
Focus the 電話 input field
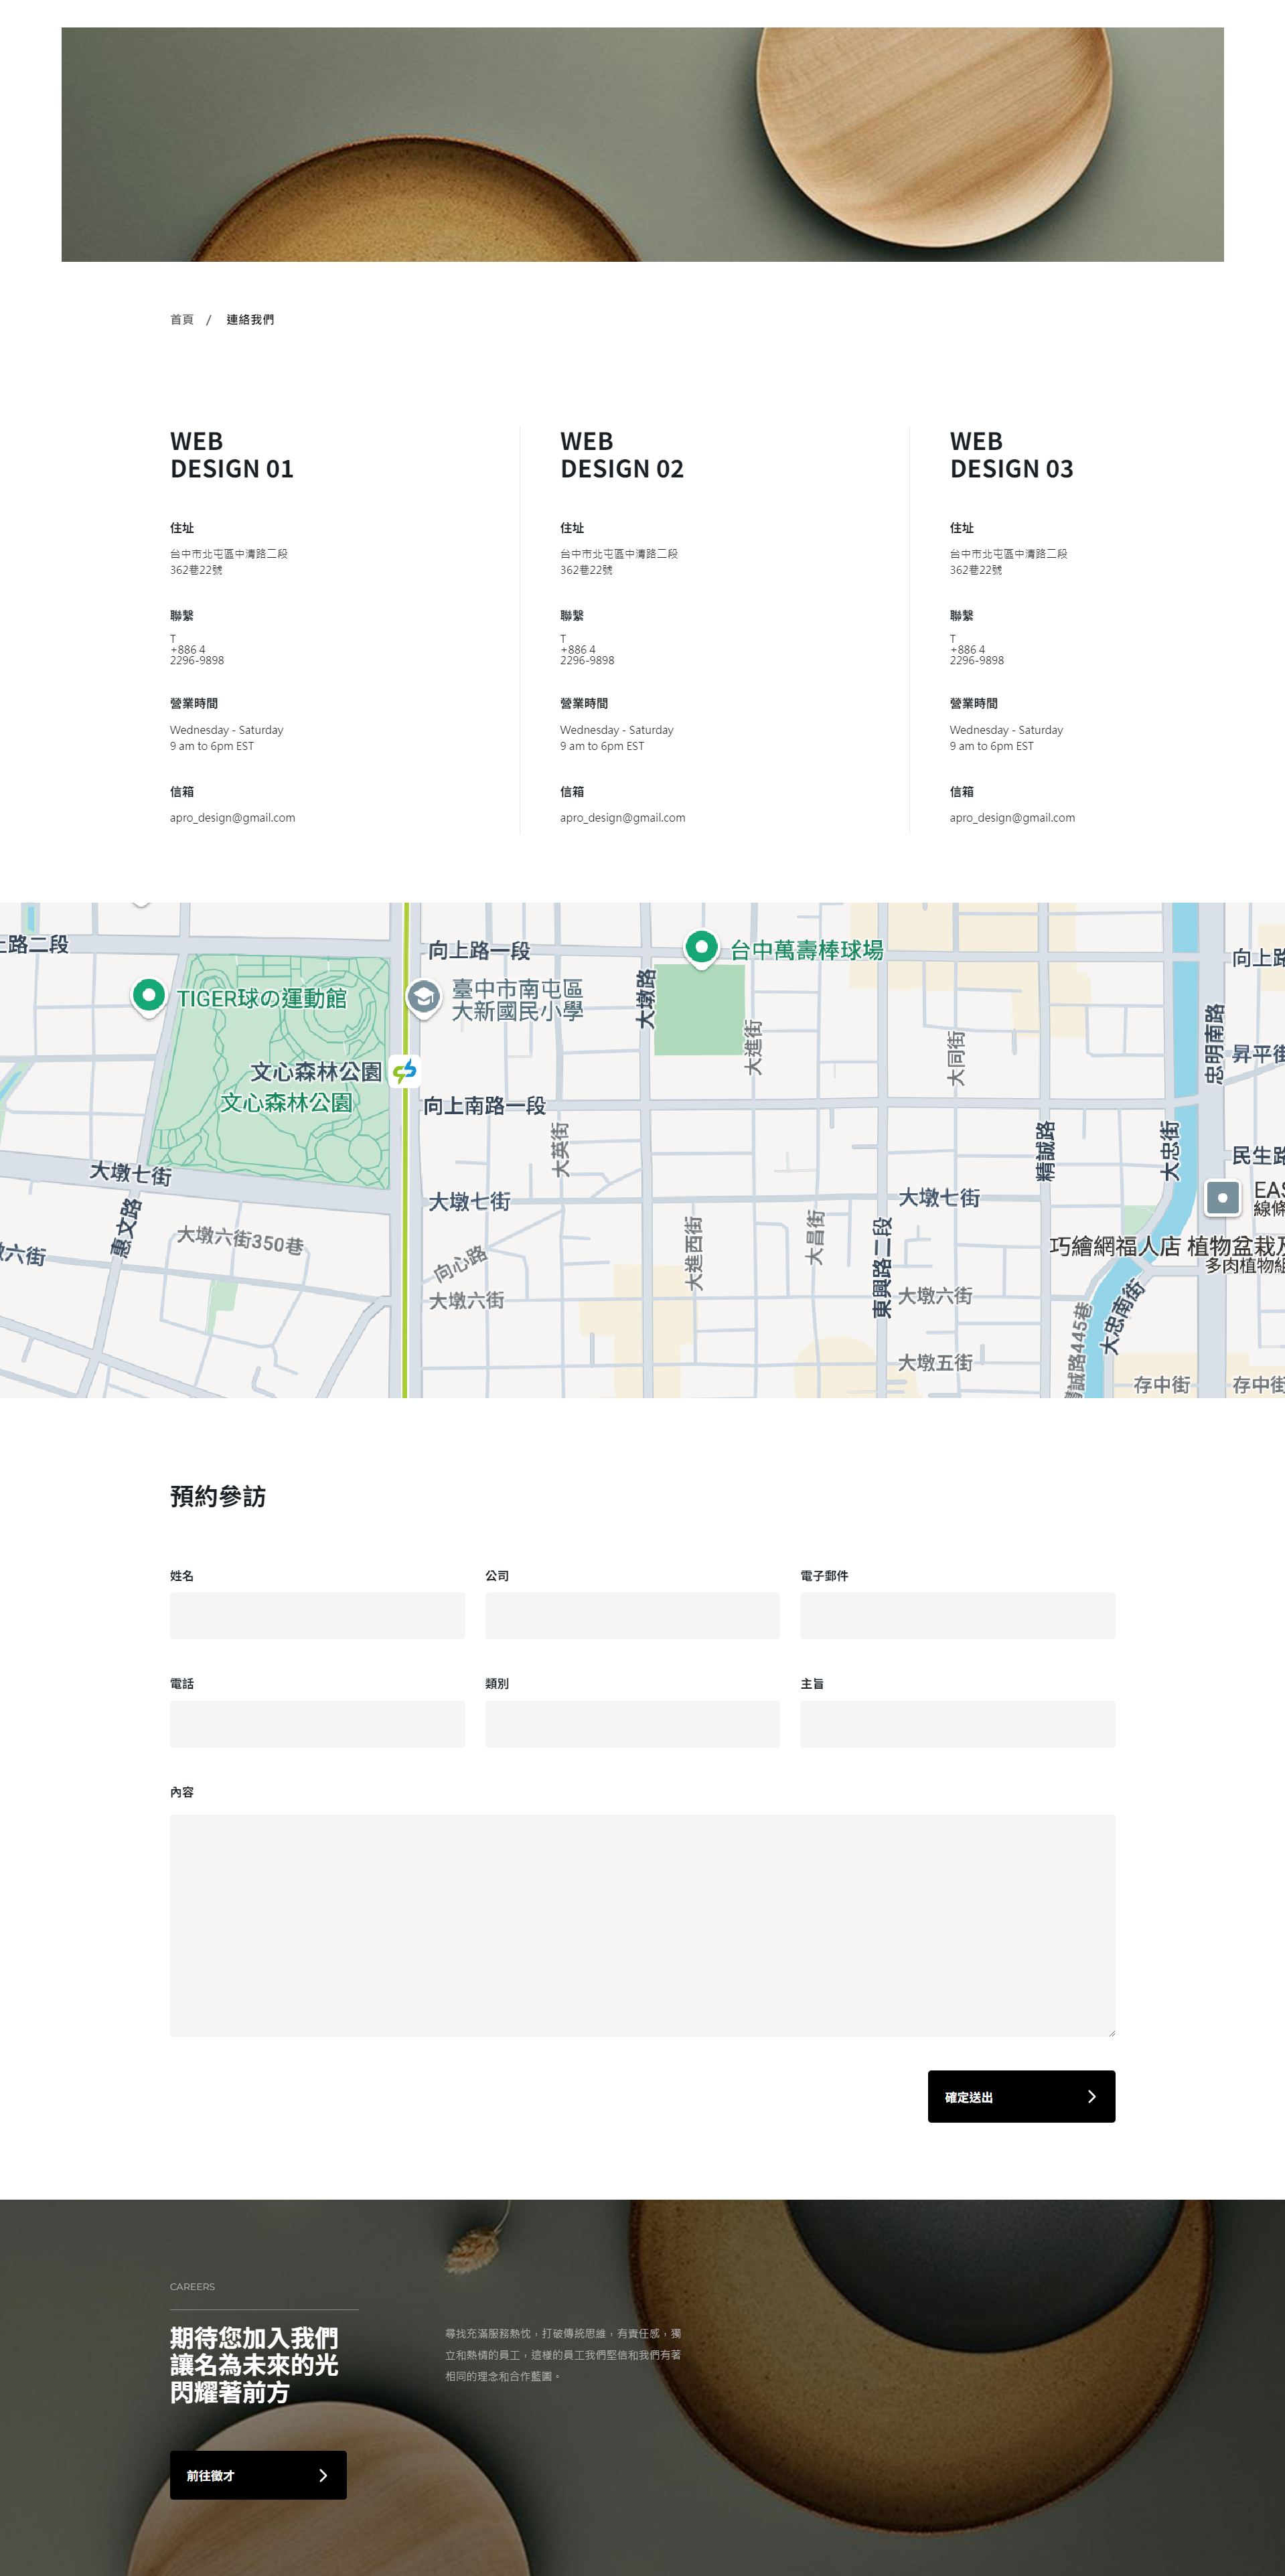coord(317,1724)
